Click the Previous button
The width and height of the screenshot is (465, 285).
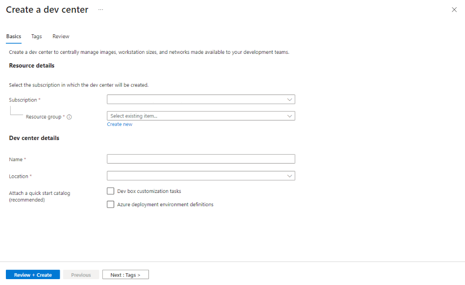tap(81, 275)
